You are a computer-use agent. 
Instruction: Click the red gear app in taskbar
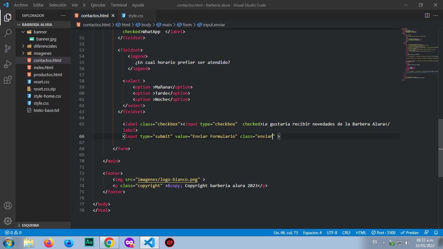pos(169,243)
